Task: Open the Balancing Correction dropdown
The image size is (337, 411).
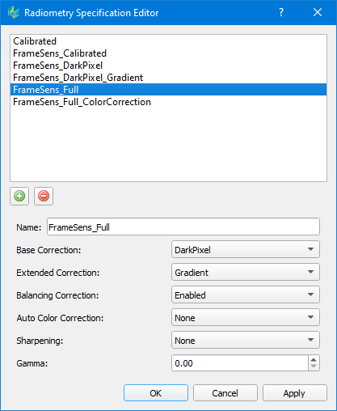Action: [x=246, y=294]
